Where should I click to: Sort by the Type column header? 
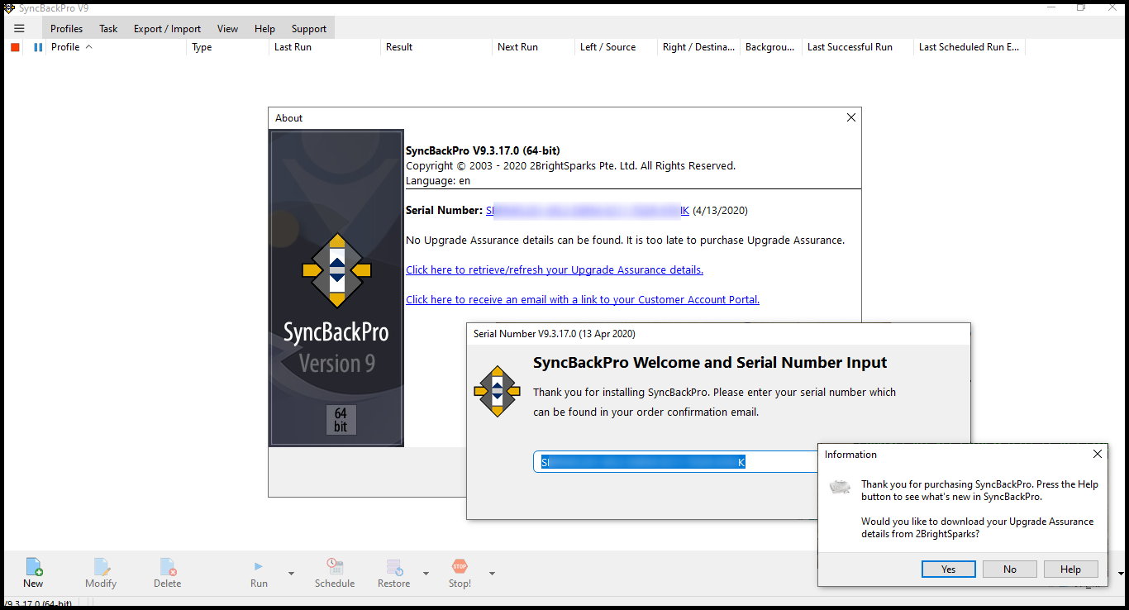click(x=229, y=47)
